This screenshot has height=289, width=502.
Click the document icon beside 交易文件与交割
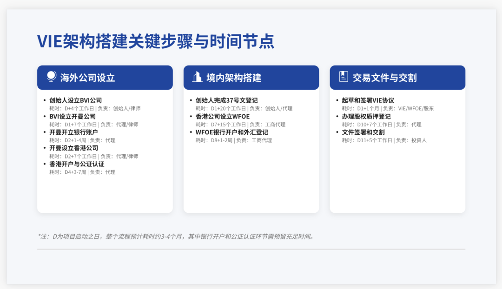pos(343,77)
